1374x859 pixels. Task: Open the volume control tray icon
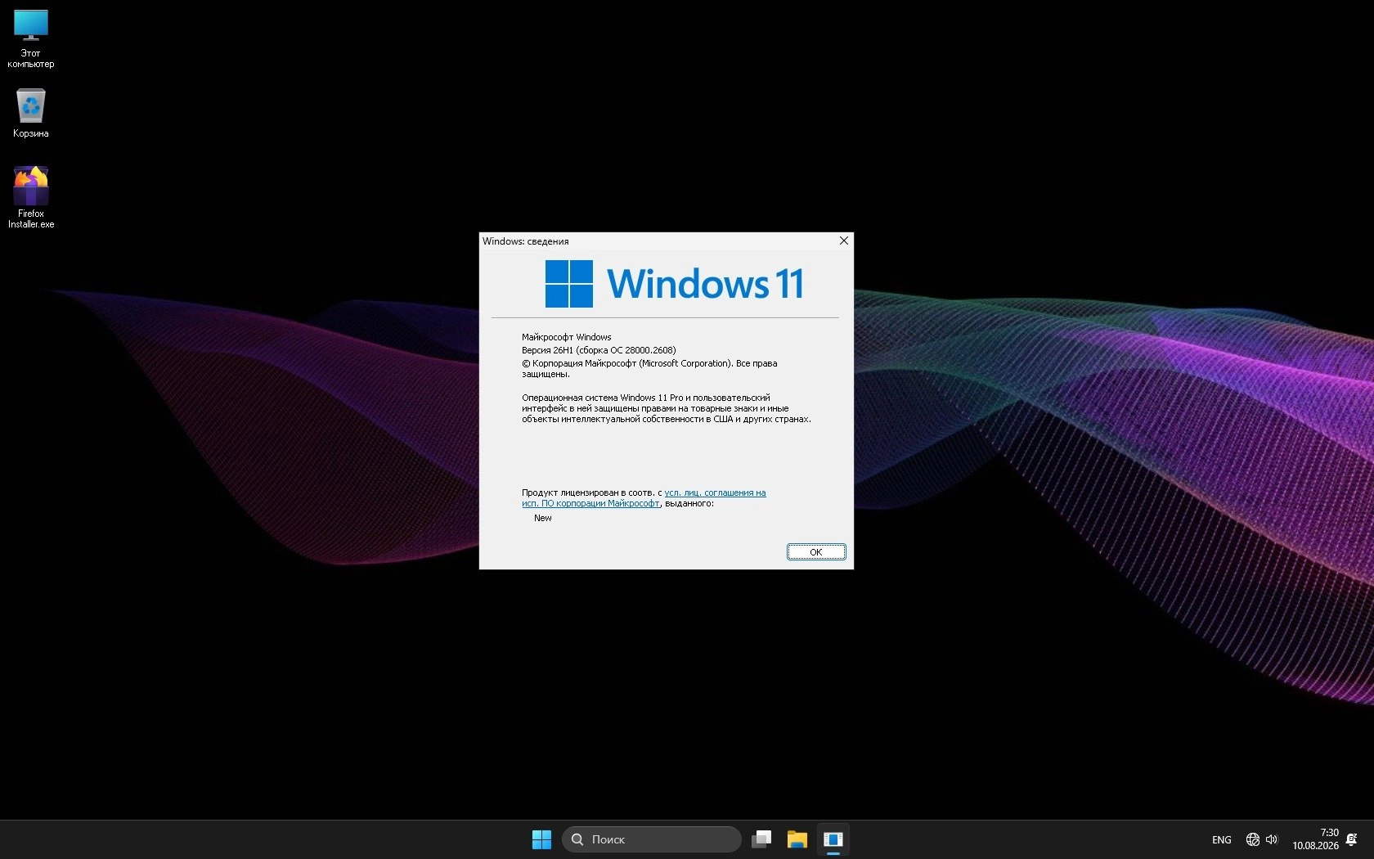point(1272,839)
